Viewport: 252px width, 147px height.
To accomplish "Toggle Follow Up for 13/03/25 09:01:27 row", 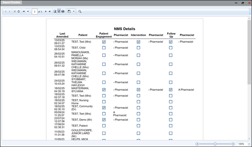I will pyautogui.click(x=171, y=42).
